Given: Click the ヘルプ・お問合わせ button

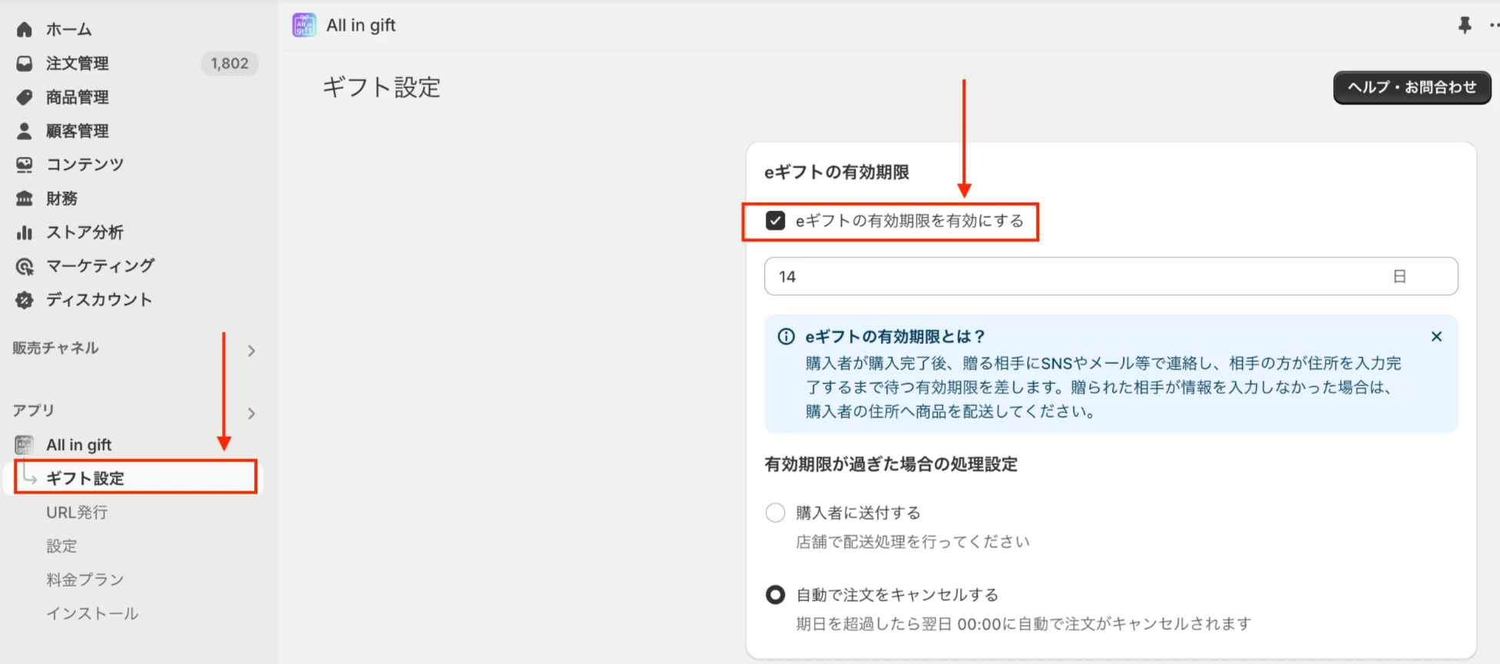Looking at the screenshot, I should pyautogui.click(x=1412, y=88).
